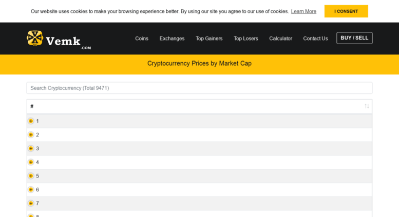Image resolution: width=399 pixels, height=217 pixels.
Task: Expand row 6 plus icon
Action: tap(31, 190)
